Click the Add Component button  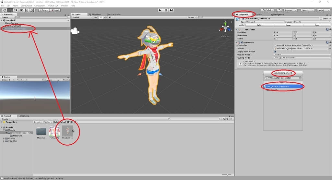click(x=283, y=73)
